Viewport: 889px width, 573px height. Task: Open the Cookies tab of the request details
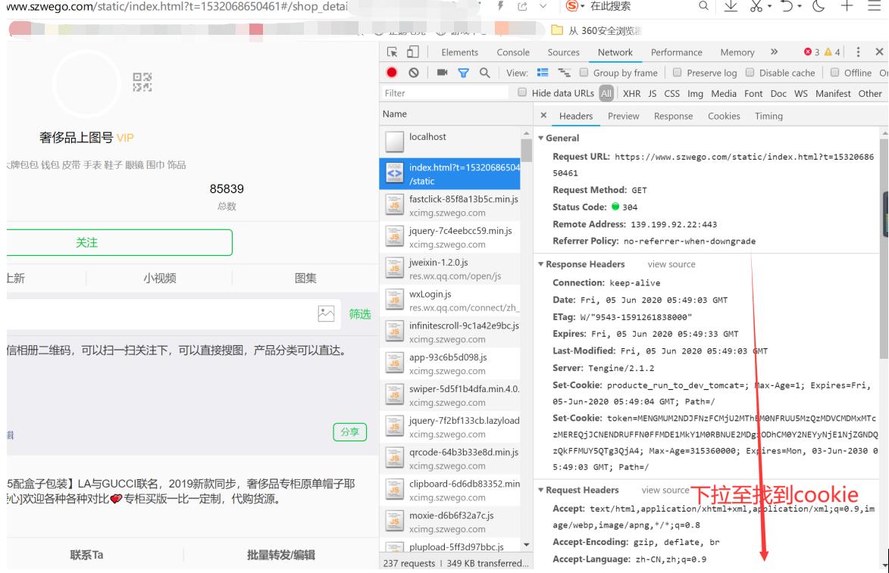[x=724, y=116]
